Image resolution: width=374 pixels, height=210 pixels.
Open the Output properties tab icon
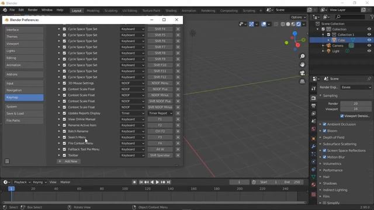pos(313,106)
